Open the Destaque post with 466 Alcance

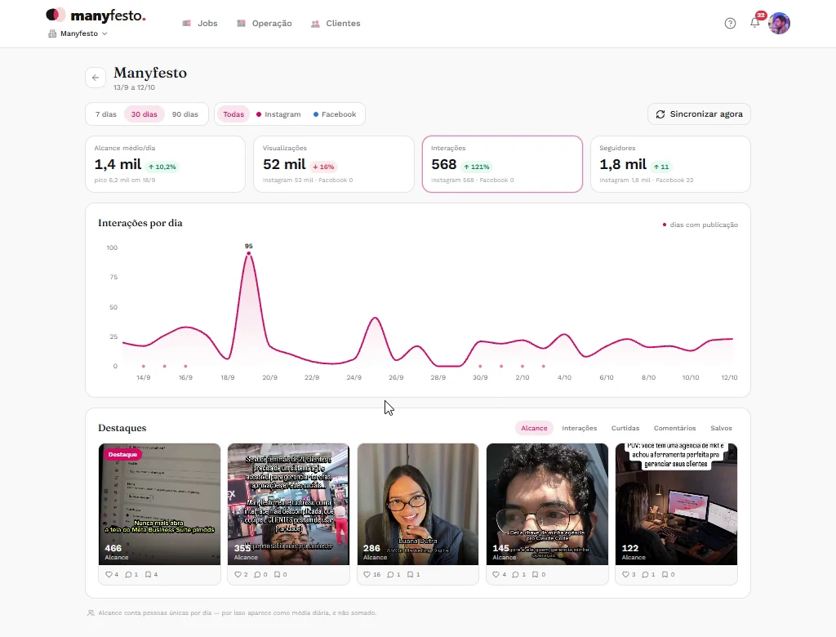coord(159,504)
